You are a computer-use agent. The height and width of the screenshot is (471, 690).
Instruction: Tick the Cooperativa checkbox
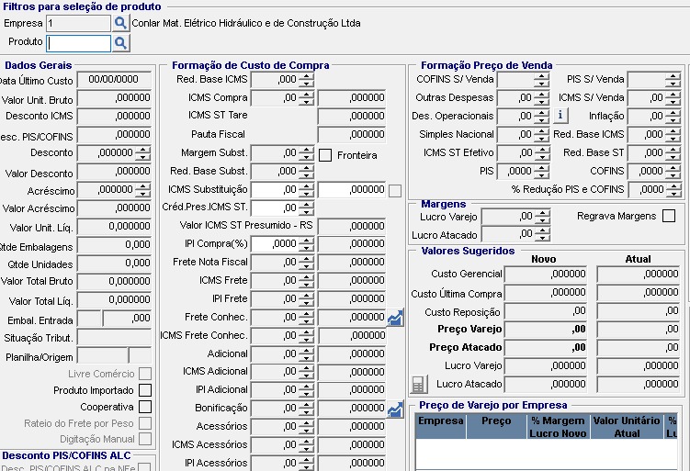point(144,407)
